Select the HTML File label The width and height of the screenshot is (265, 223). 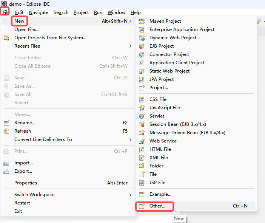(160, 149)
